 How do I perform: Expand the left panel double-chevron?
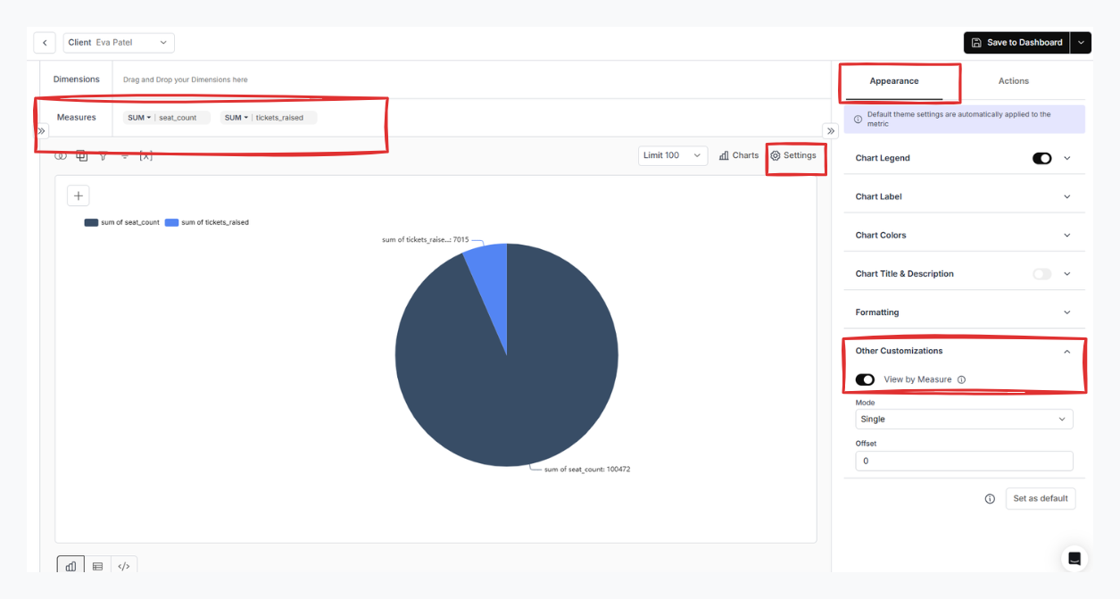41,131
